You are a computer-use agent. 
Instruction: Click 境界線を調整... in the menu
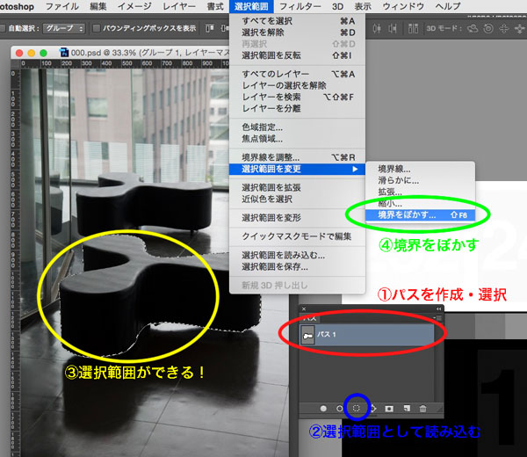(270, 156)
